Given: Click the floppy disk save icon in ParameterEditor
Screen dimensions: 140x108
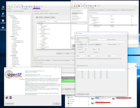Looking at the screenshot, I should (x=77, y=6).
